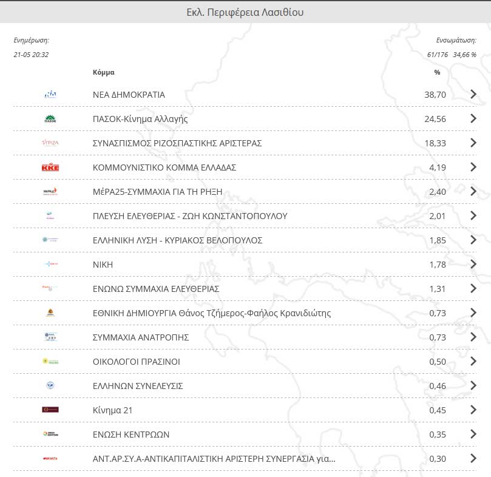Expand the ΚΟΜΜΟΥΝΙΣΤΙΚΟ ΚΟΜΜΑ ΕΛΛΑΔΑΣ chevron
The image size is (491, 477).
pos(473,167)
